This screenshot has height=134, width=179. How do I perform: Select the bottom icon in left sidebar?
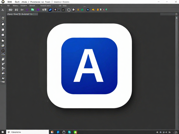[x=3, y=82]
